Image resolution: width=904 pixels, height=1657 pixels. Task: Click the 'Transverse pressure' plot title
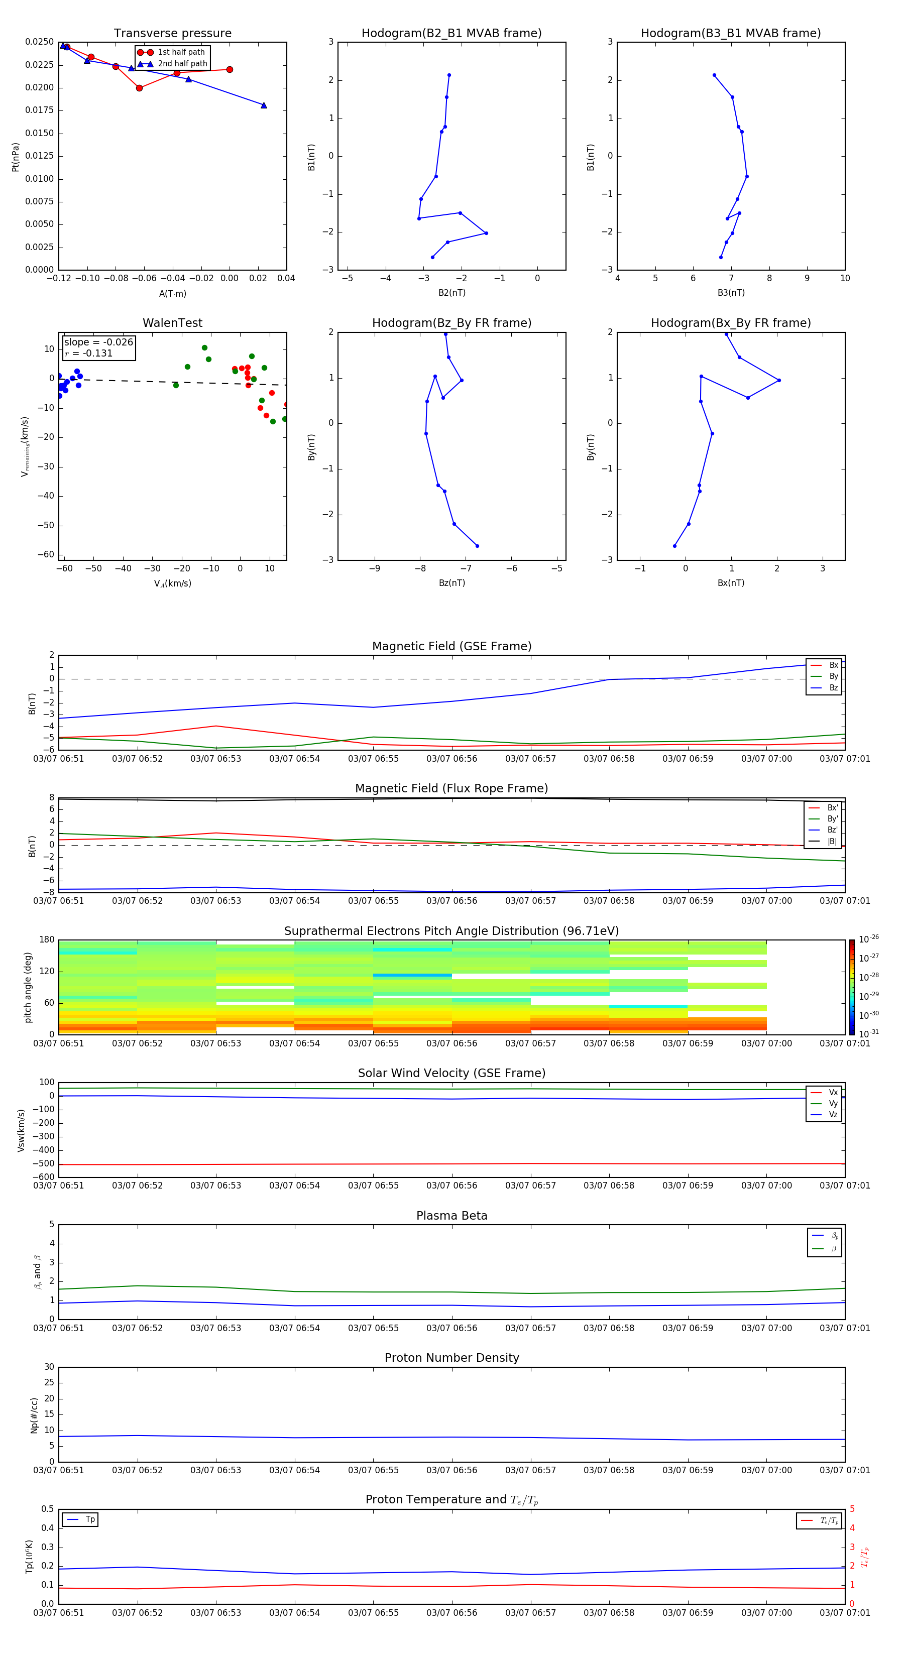172,33
